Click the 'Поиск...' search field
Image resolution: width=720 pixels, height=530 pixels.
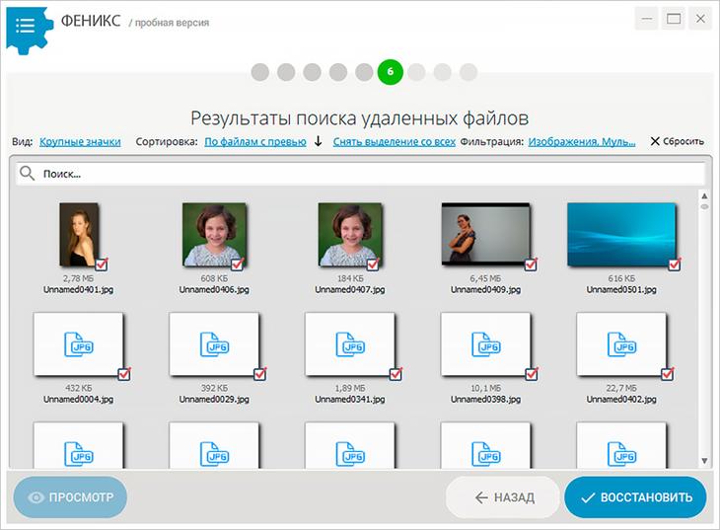point(360,174)
